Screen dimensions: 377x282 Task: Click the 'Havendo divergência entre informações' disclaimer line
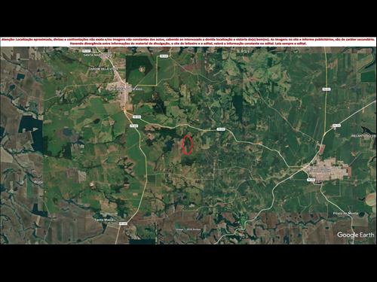[x=188, y=44]
